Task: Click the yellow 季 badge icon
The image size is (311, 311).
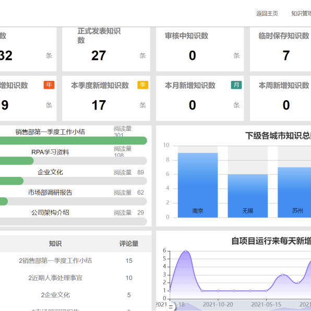Action: point(143,85)
